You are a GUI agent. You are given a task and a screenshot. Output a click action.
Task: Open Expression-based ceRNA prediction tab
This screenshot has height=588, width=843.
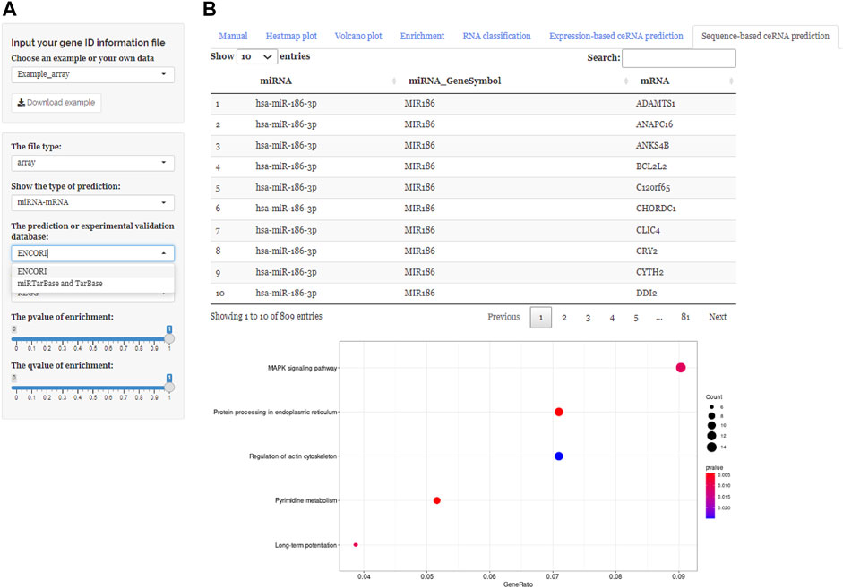point(616,37)
